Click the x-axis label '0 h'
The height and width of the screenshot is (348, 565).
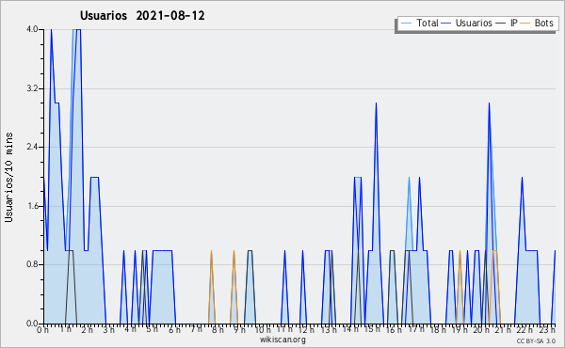tap(42, 330)
